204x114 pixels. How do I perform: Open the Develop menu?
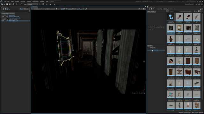[x=42, y=1]
